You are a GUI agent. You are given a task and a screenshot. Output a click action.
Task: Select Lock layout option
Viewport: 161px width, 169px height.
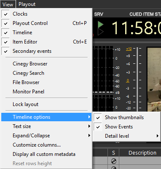click(46, 104)
